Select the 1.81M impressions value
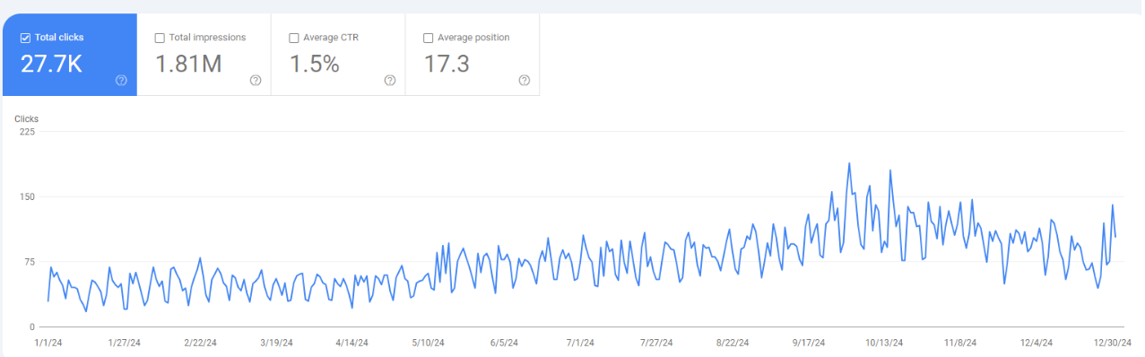Screen dimensions: 1145x357 pos(188,64)
